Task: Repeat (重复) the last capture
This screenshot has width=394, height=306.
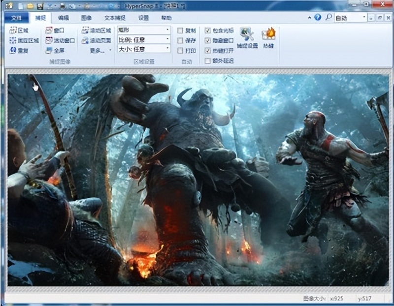Action: tap(19, 51)
